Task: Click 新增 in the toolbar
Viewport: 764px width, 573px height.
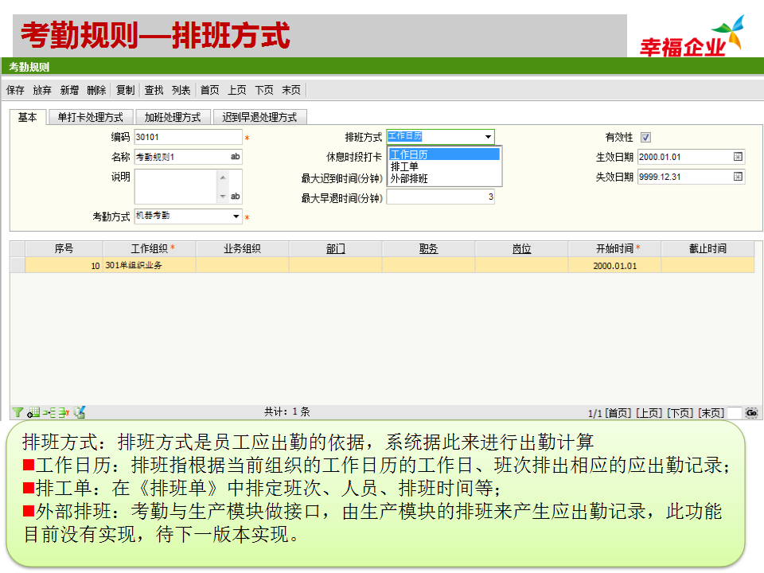Action: 69,90
